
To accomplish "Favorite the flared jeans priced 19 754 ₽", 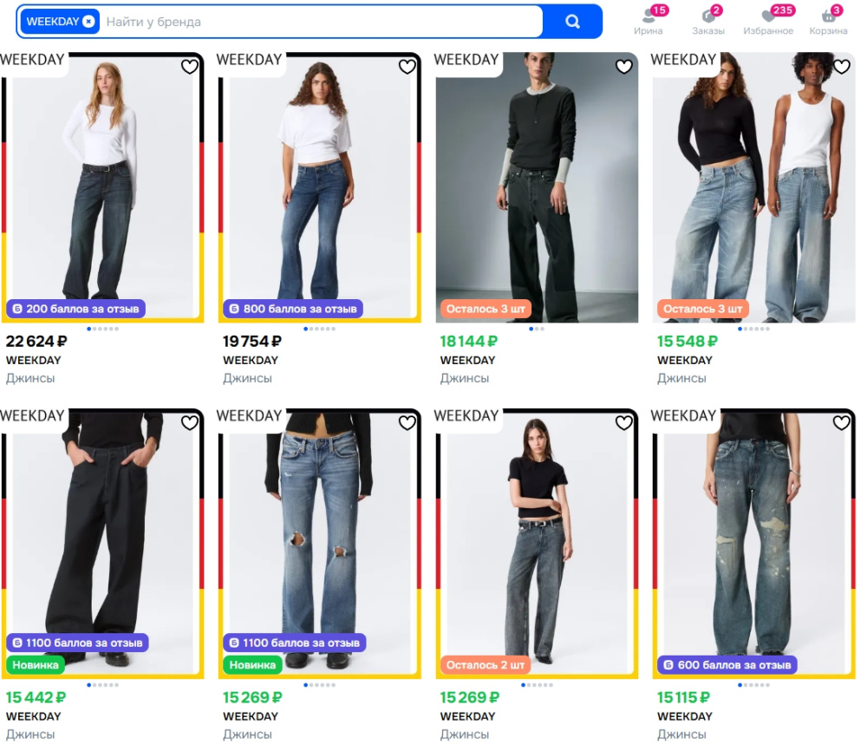I will [407, 67].
